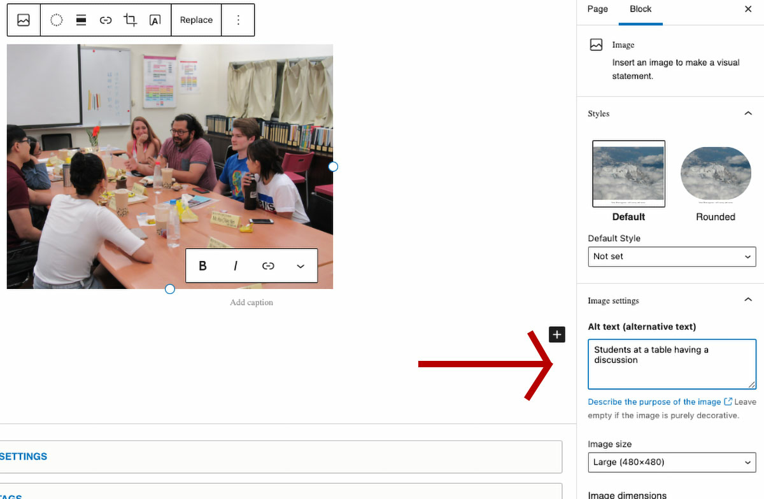Insert link using the block toolbar link icon
The image size is (764, 499).
click(x=106, y=20)
